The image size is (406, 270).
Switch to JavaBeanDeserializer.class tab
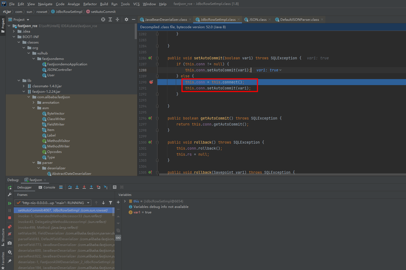[x=166, y=20]
